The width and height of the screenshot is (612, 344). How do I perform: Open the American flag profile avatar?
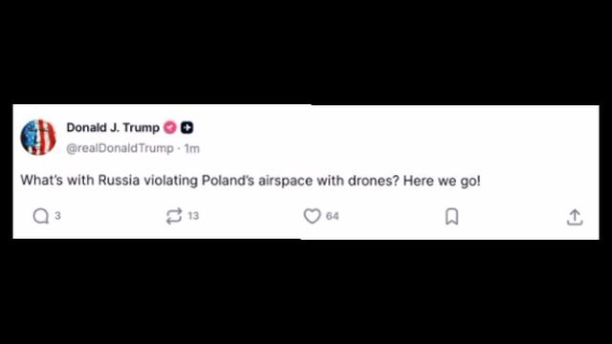coord(38,138)
